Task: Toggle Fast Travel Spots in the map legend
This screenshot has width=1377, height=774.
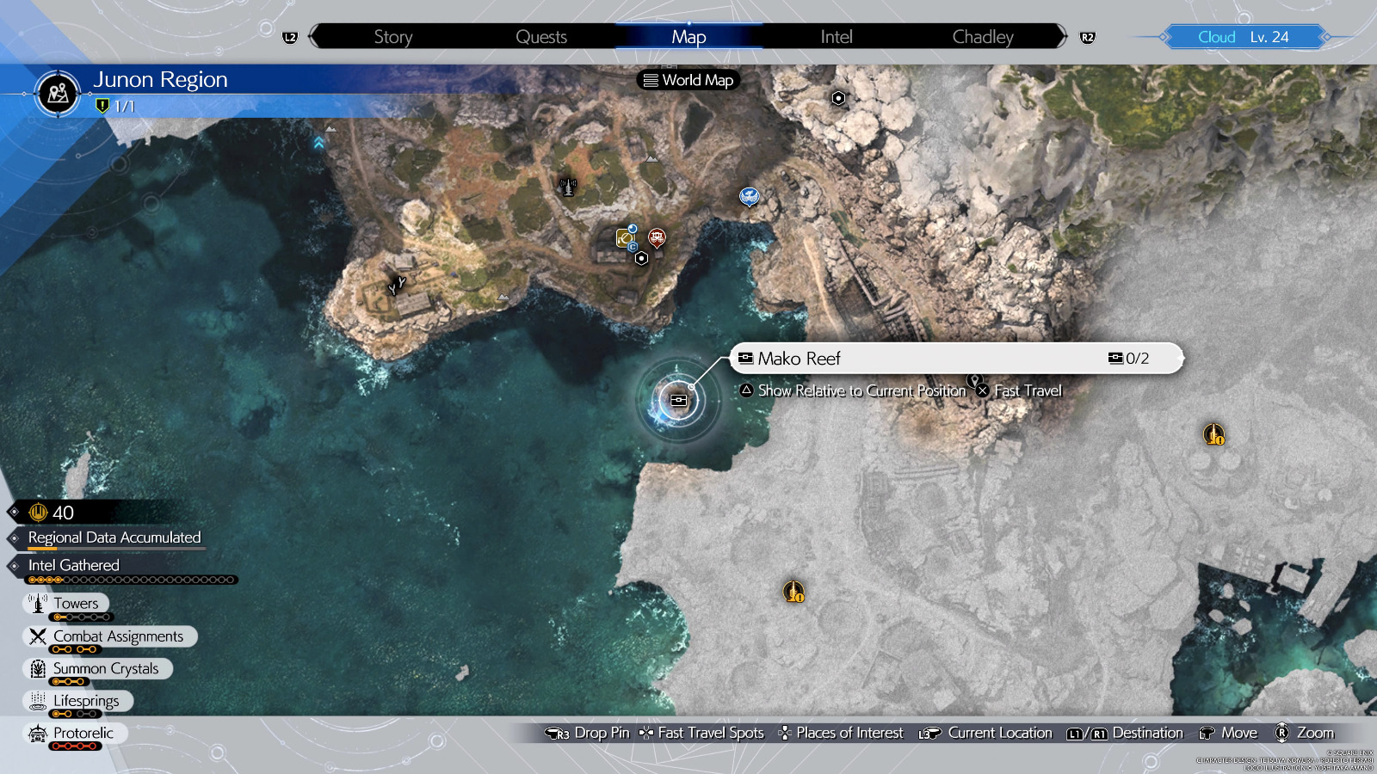Action: 645,733
